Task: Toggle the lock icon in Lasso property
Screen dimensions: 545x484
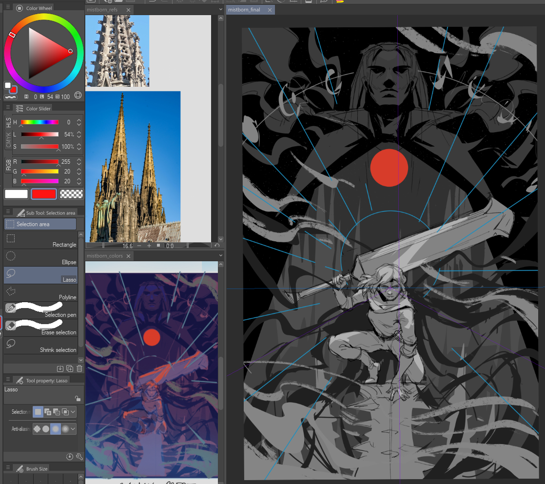Action: tap(78, 398)
